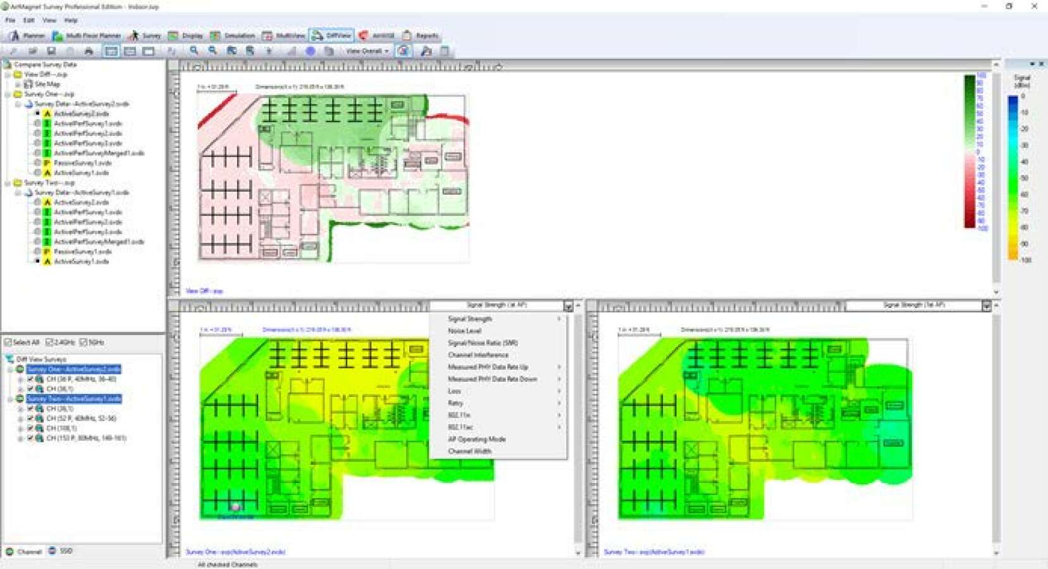Open Signal Strength dropdown in Survey Two pane
This screenshot has height=569, width=1048.
pos(986,306)
